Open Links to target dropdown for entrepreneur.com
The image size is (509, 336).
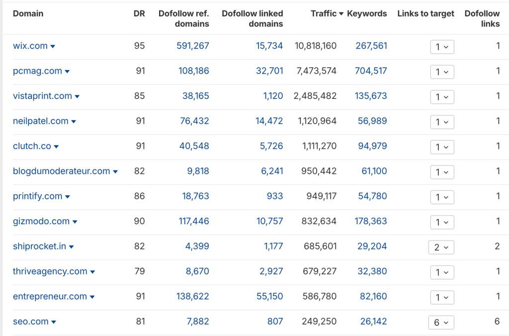click(442, 297)
